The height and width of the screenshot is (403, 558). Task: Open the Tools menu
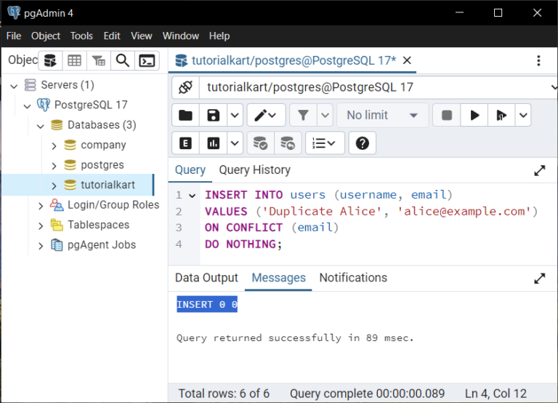[81, 36]
